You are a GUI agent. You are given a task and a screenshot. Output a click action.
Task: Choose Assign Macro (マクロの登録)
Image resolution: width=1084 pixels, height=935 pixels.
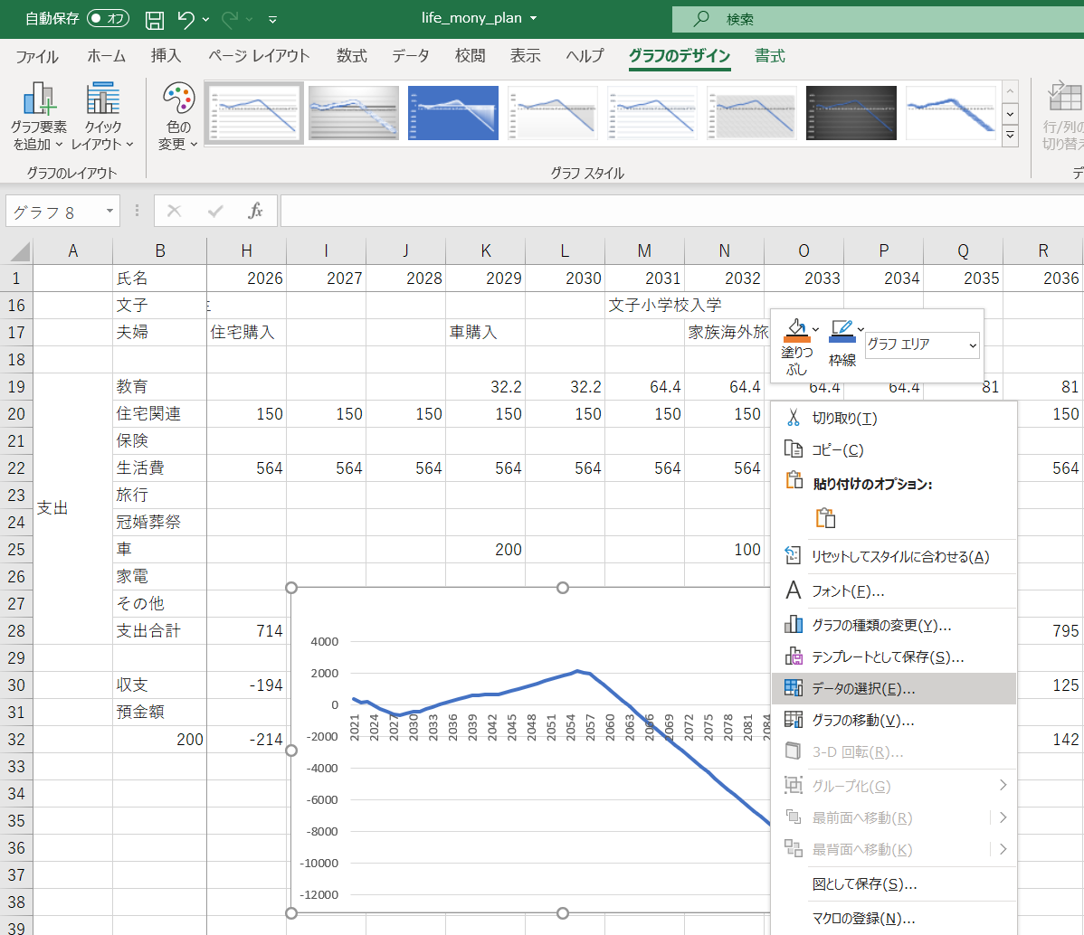click(893, 919)
